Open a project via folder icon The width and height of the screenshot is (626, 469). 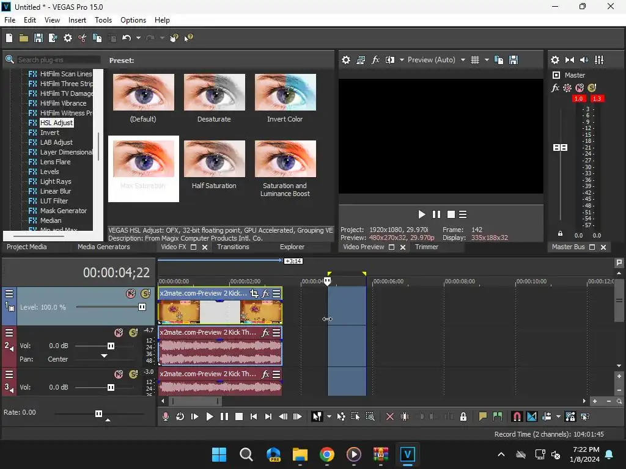(x=24, y=38)
